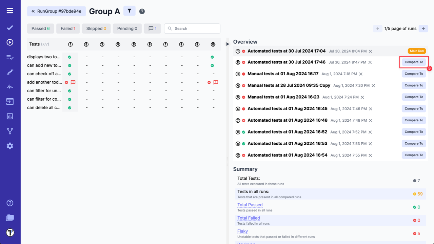Open RunGroup #97bde94e breadcrumb

tap(56, 11)
